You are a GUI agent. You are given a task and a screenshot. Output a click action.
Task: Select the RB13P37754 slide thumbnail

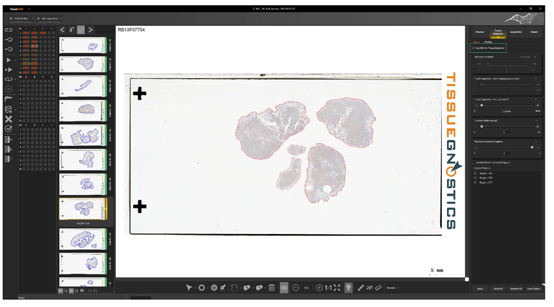tap(83, 209)
